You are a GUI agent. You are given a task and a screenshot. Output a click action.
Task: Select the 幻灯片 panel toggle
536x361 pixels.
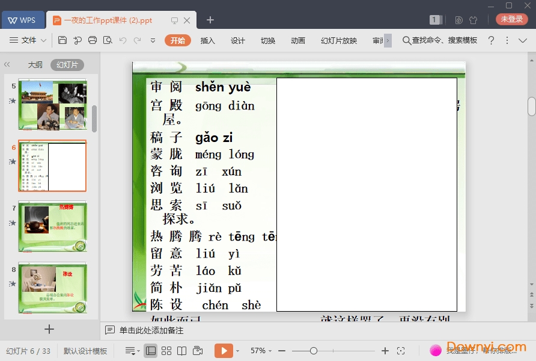pos(67,65)
